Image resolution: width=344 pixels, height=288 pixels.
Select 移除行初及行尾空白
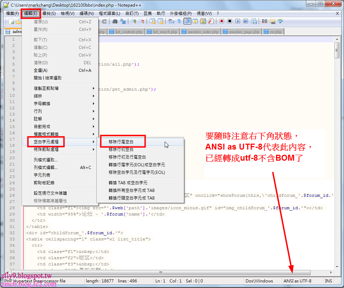point(140,157)
